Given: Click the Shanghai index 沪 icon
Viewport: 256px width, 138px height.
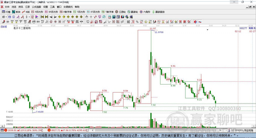Looking at the screenshot, I should [6, 130].
